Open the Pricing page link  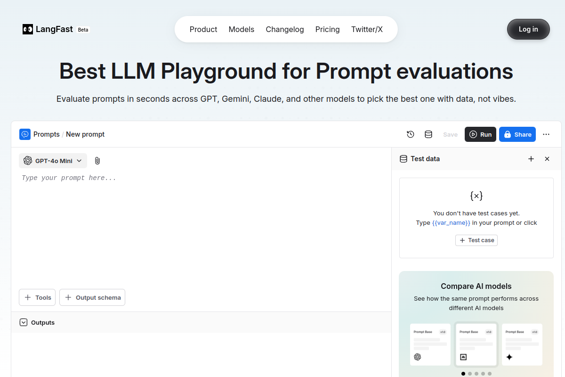point(328,29)
